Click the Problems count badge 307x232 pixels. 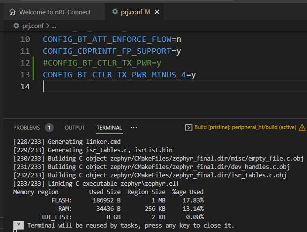[49, 128]
